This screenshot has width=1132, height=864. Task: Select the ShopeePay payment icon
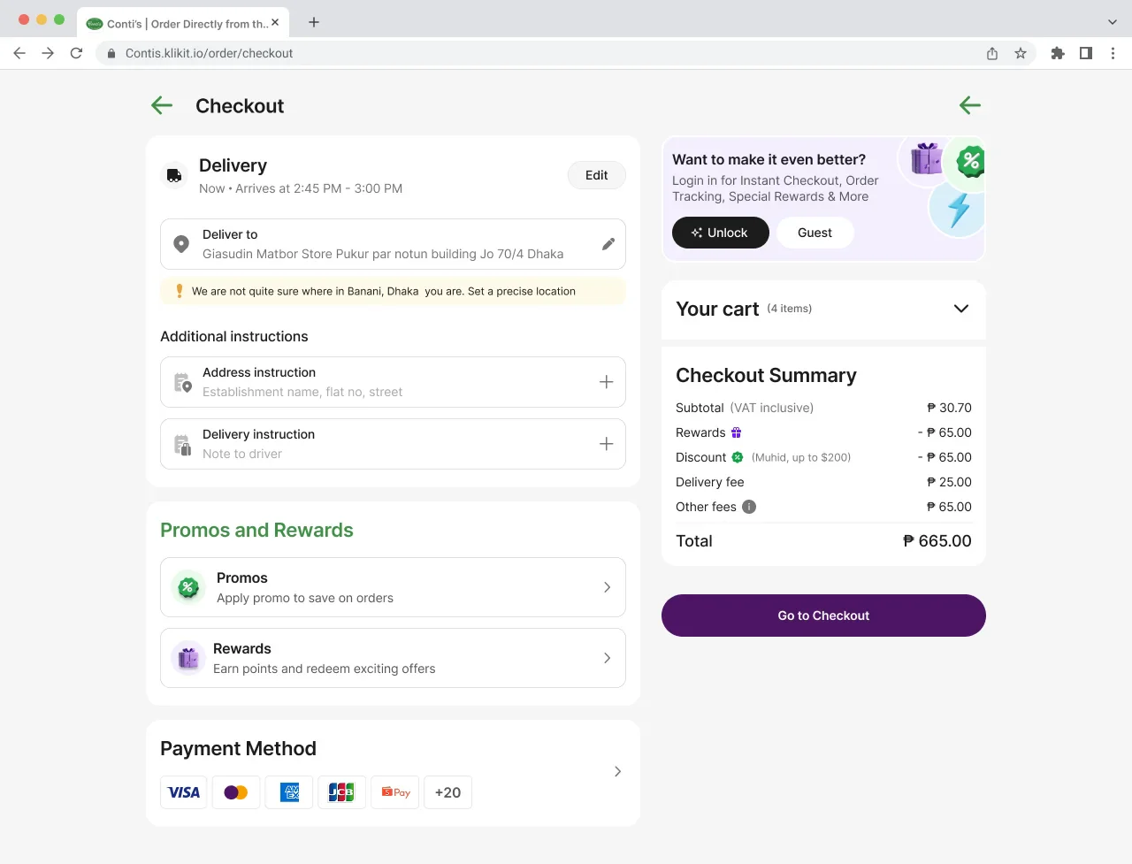pyautogui.click(x=395, y=792)
